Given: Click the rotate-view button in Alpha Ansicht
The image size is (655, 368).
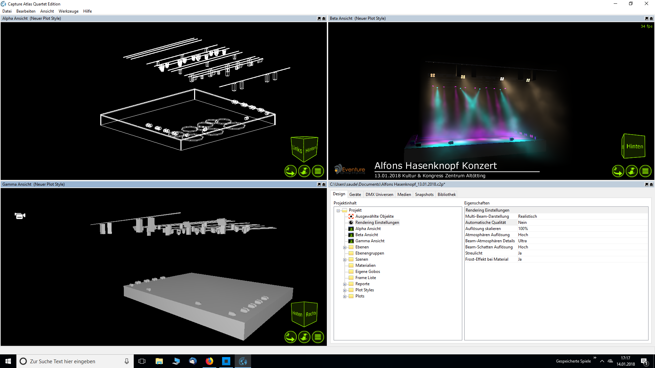Looking at the screenshot, I should click(291, 171).
